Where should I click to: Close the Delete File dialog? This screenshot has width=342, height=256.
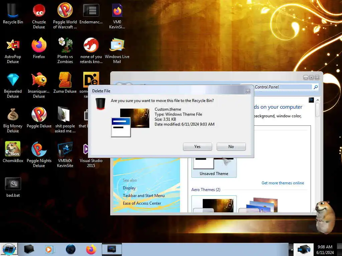click(248, 91)
